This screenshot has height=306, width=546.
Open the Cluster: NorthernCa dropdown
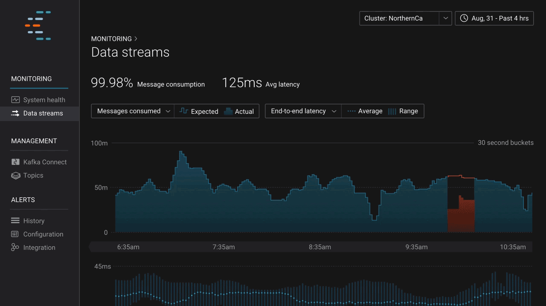tap(405, 18)
